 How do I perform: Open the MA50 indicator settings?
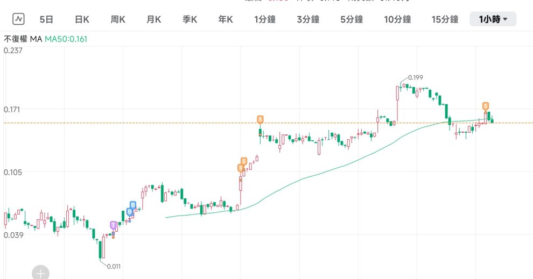pos(66,39)
